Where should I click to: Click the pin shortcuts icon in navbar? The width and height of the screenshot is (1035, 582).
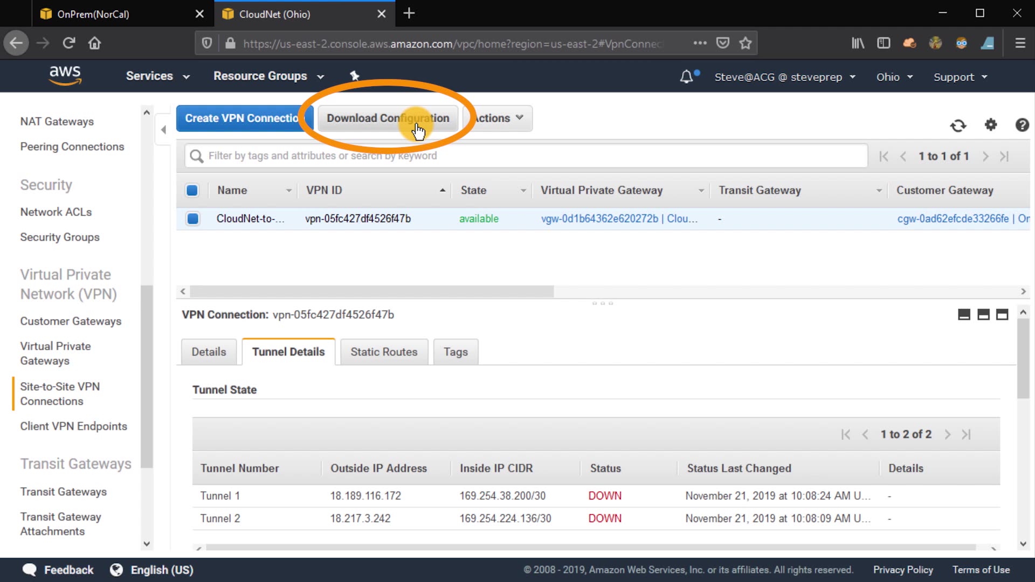[354, 76]
